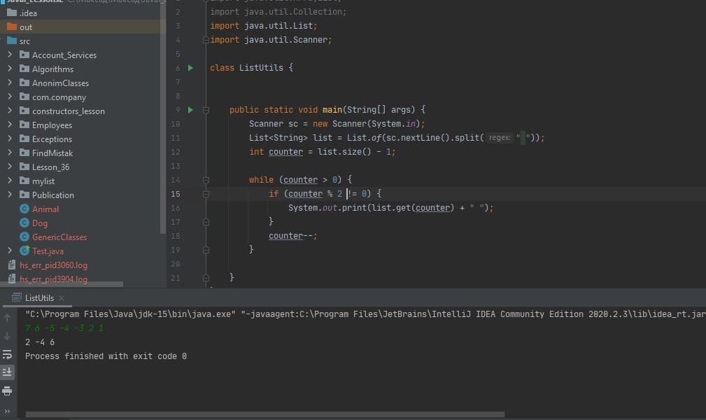Expand the Employees folder
The width and height of the screenshot is (706, 420).
[x=10, y=125]
